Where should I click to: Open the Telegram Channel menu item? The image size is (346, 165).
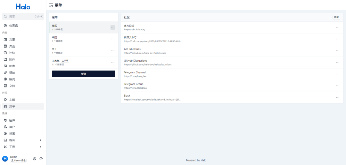[x=232, y=74]
